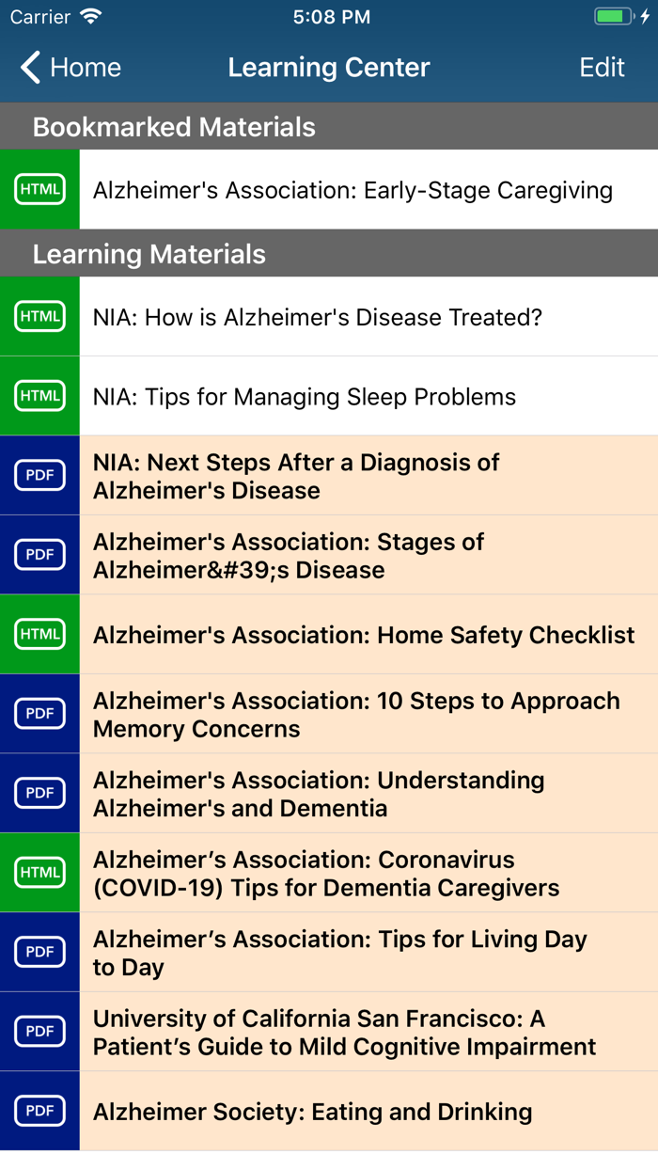Select the PDF icon for 10 Steps to Approach Memory Concerns

[x=39, y=713]
